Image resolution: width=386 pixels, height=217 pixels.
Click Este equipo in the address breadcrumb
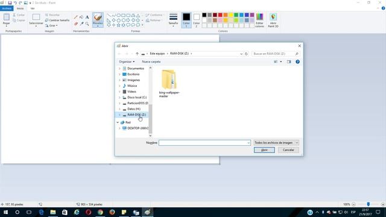(x=157, y=54)
